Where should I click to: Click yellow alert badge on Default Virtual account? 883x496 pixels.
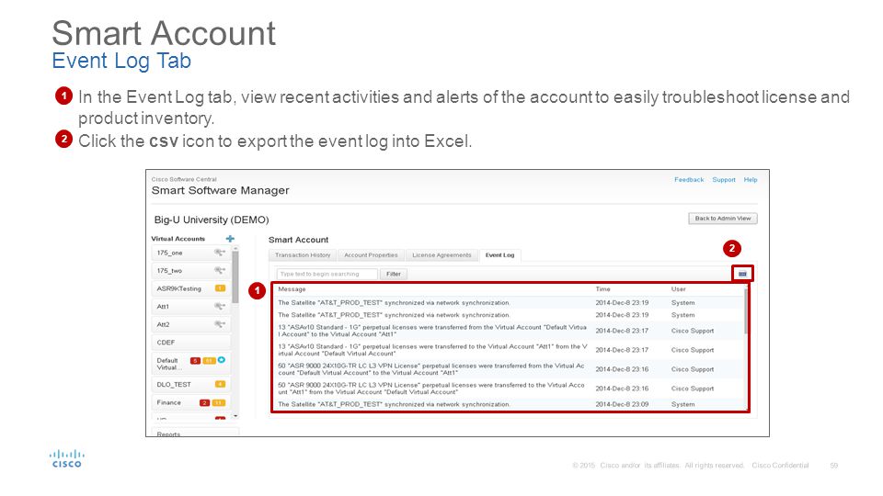tap(209, 360)
